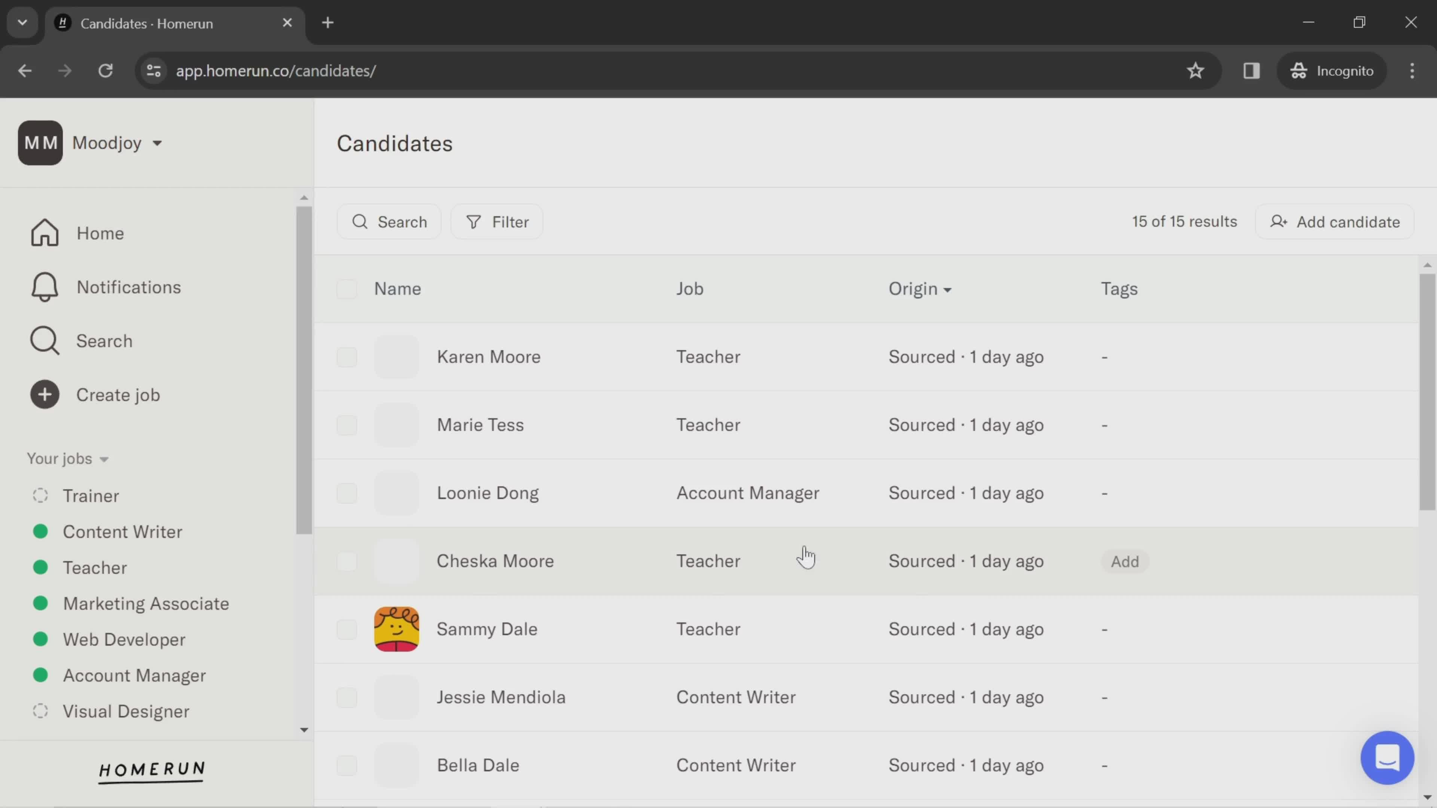
Task: Sort by the Origin column dropdown
Action: (919, 289)
